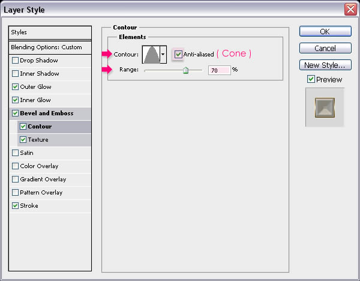The image size is (360, 281).
Task: Open the Styles section in list
Action: [50, 32]
